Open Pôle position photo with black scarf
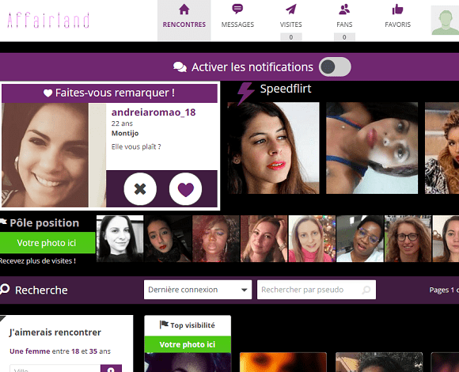Screen dimensions: 459x372 pos(168,238)
